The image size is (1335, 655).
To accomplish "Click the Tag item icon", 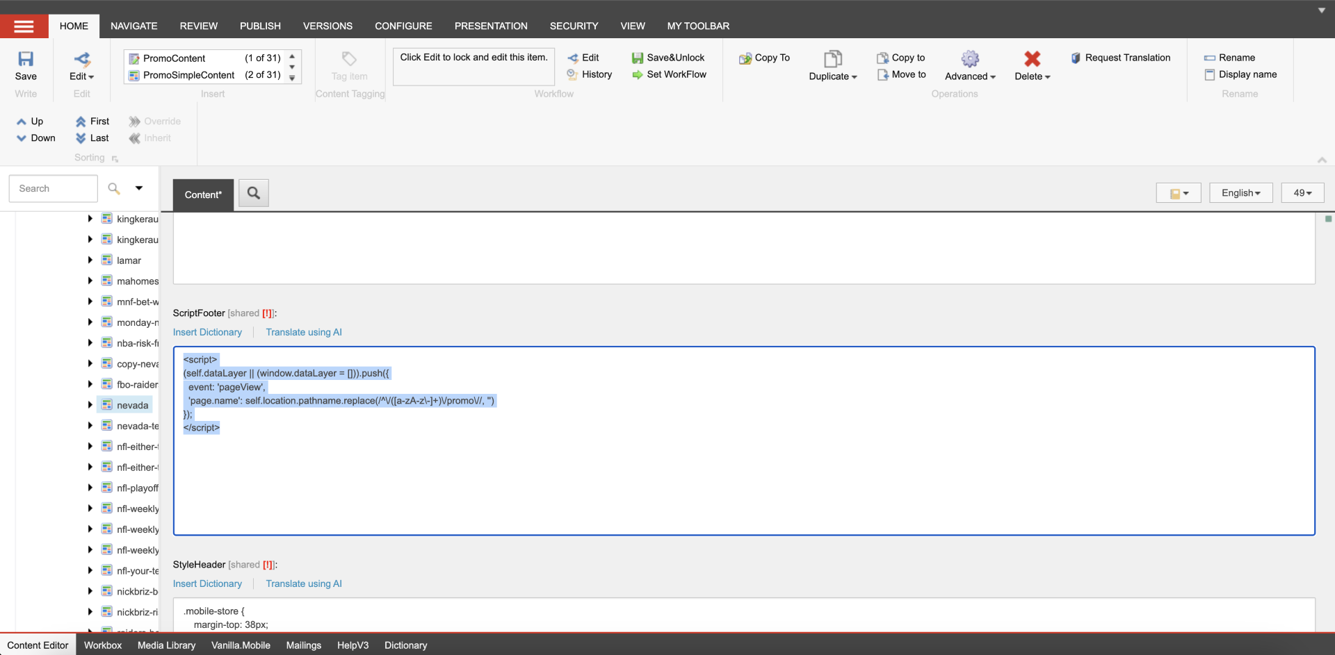I will coord(349,59).
